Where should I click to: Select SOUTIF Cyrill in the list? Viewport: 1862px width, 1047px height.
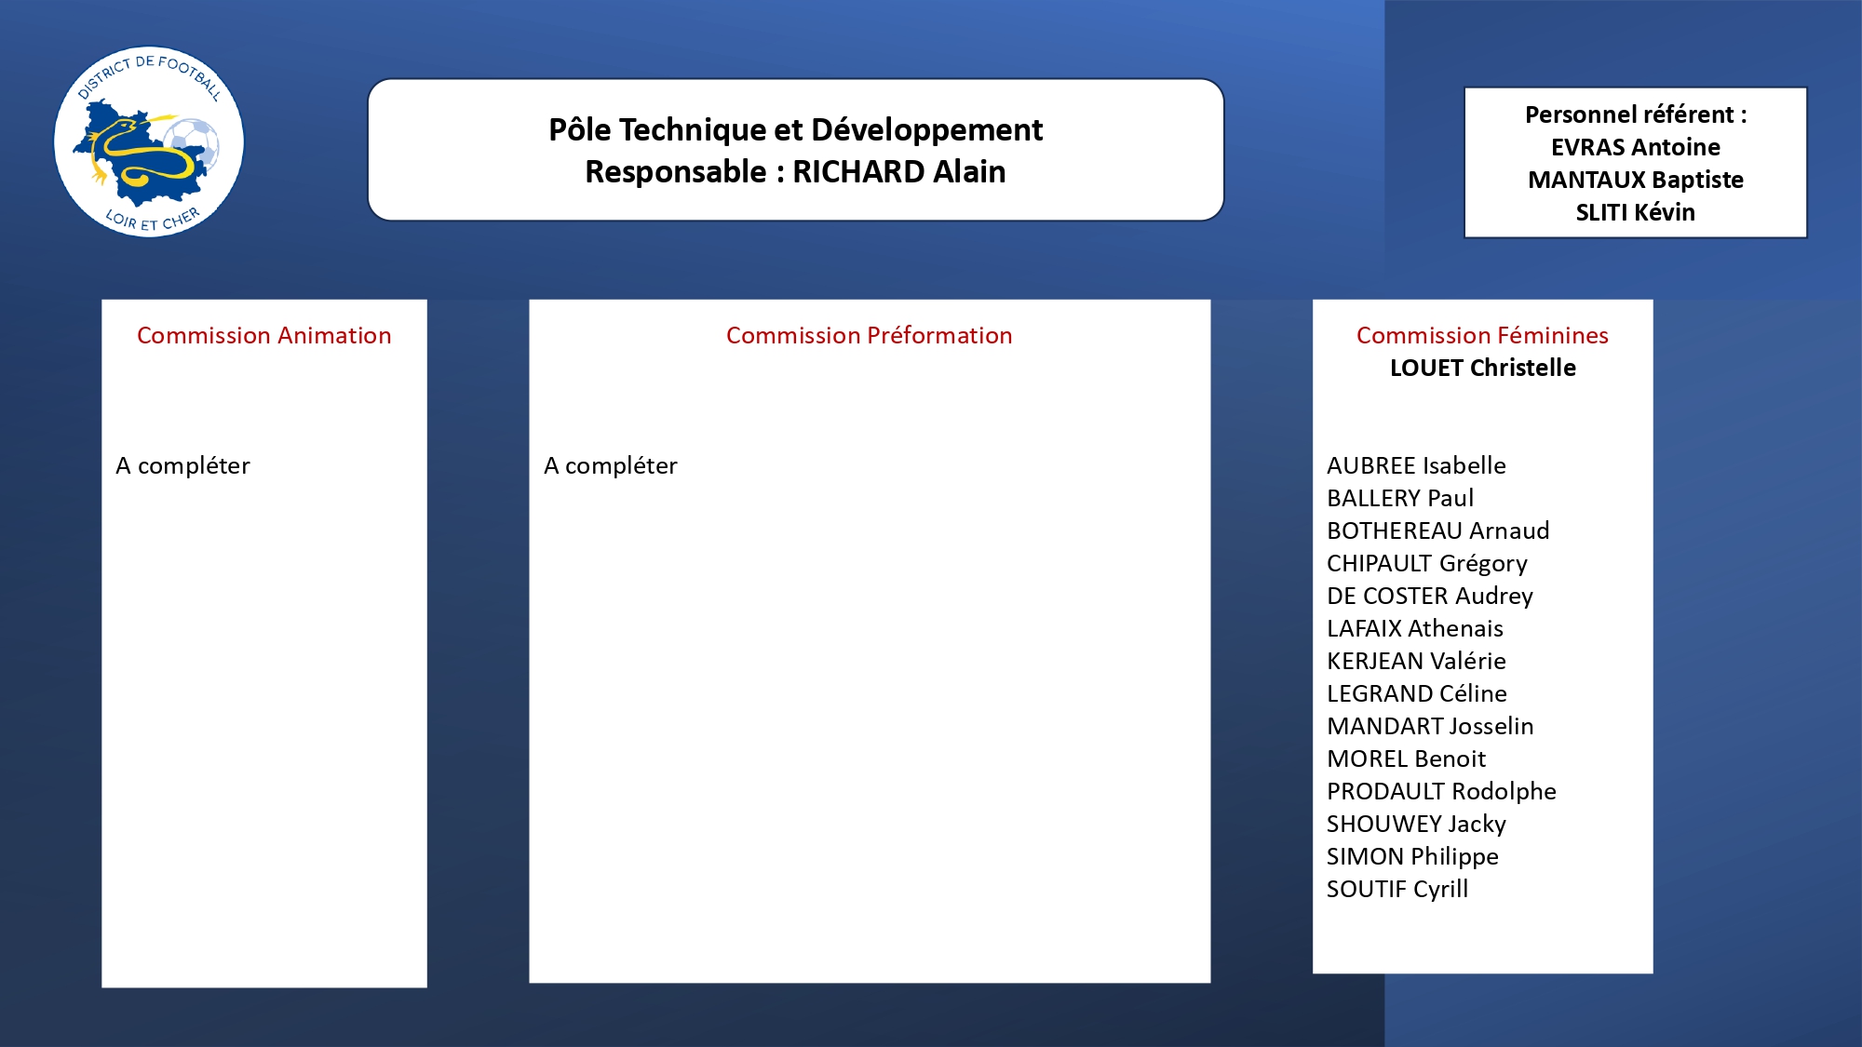[x=1397, y=889]
